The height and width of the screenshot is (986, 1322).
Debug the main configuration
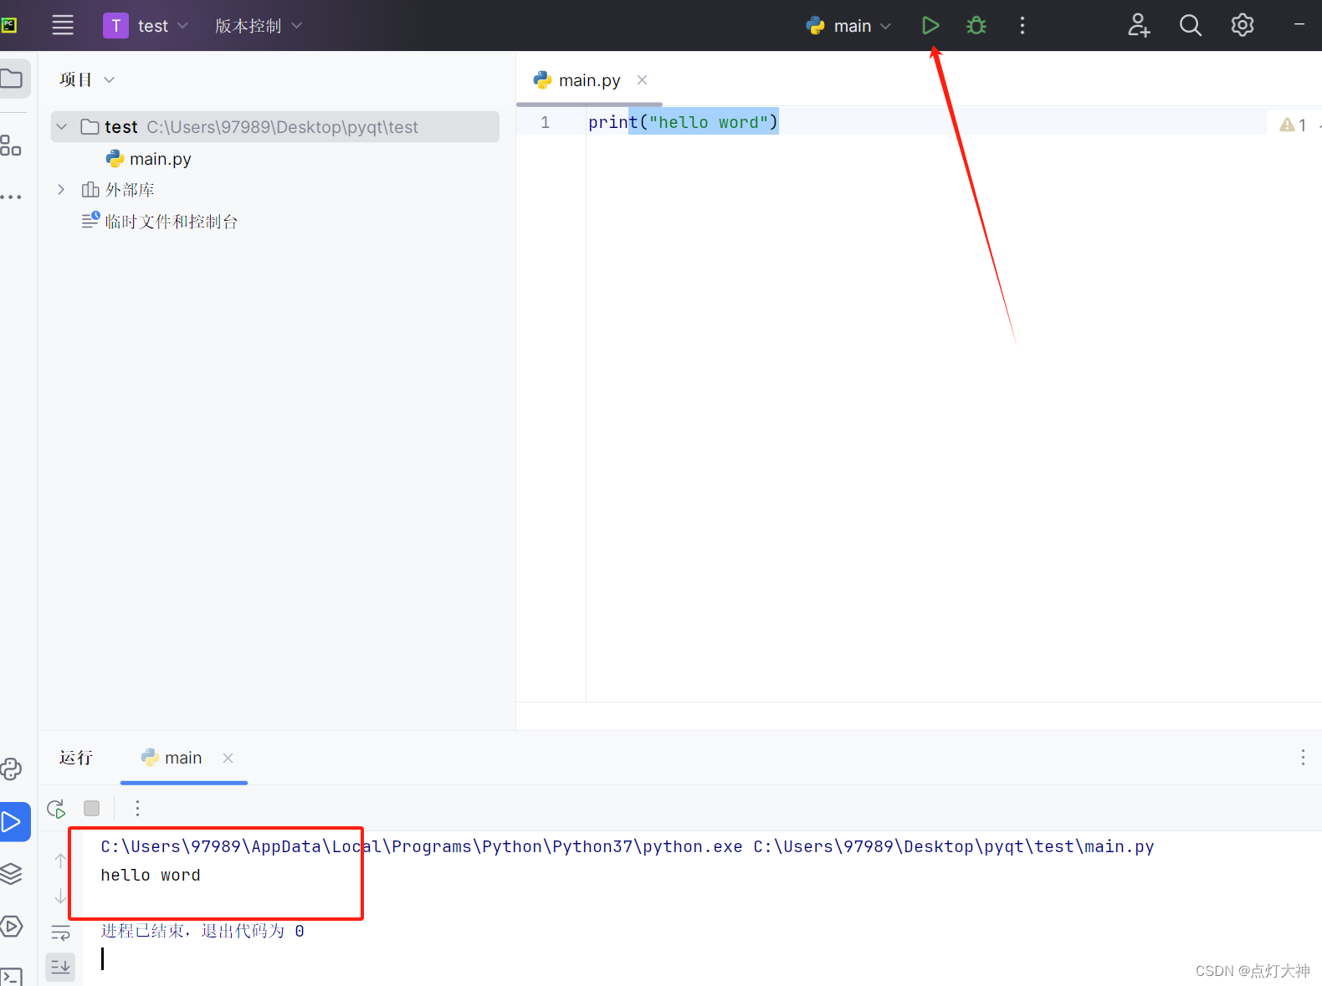(x=976, y=26)
